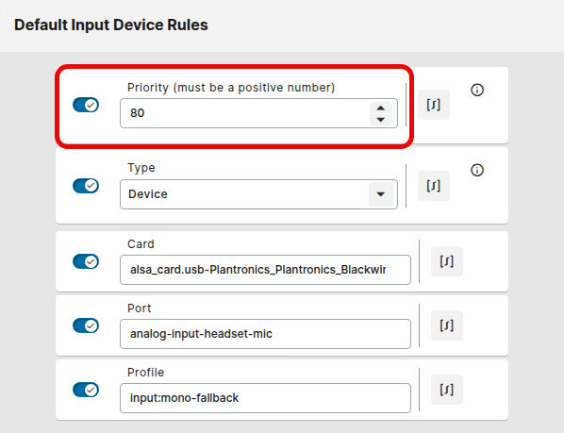Click the expression icon beside Card field

tap(447, 261)
